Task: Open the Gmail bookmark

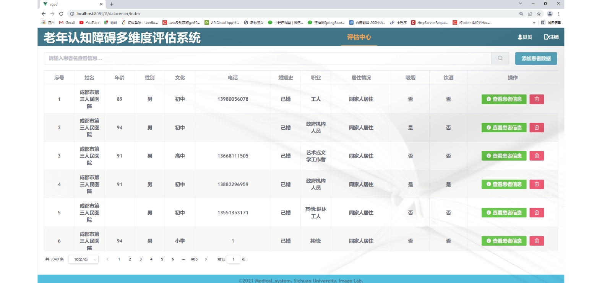Action: (67, 23)
